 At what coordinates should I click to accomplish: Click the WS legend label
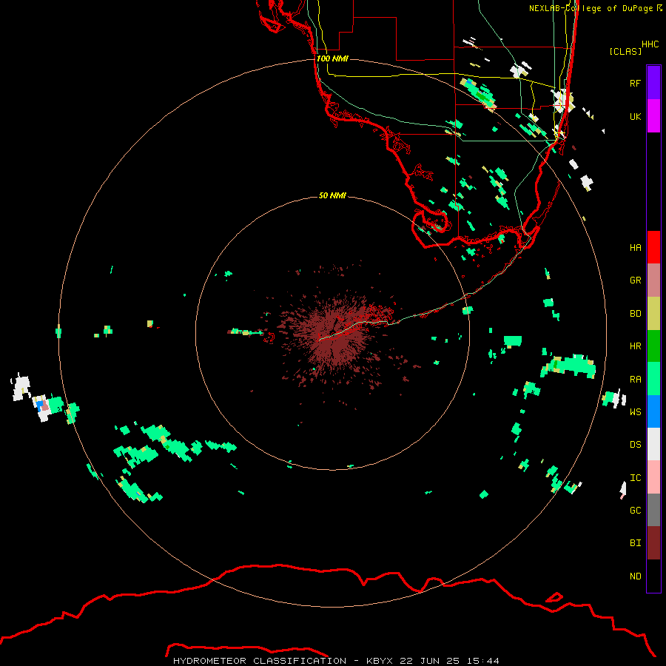tap(635, 412)
